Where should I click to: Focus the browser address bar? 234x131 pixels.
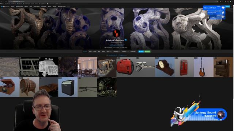(113, 1)
